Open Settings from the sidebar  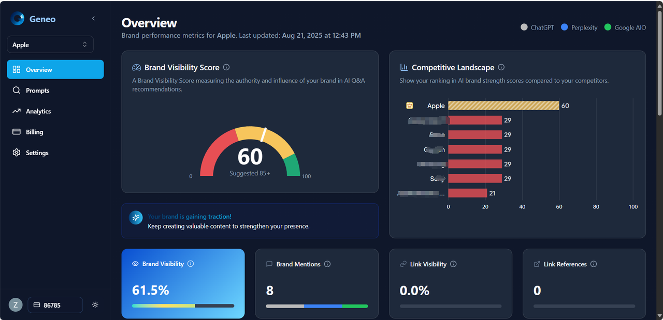tap(55, 153)
